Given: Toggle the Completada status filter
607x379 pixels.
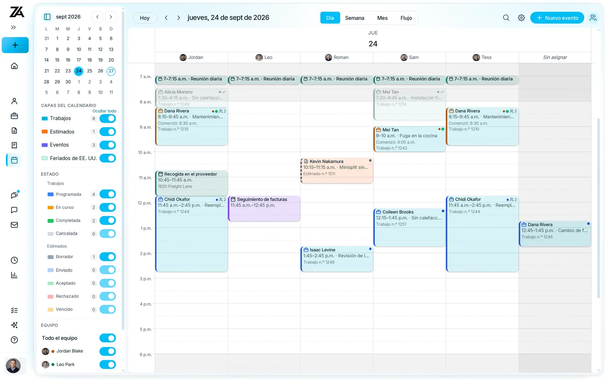Looking at the screenshot, I should (108, 221).
